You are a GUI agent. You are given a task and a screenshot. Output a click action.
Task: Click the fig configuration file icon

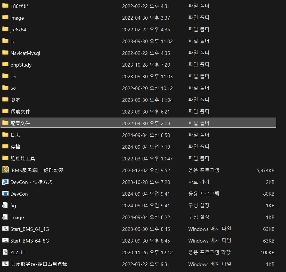click(x=5, y=205)
